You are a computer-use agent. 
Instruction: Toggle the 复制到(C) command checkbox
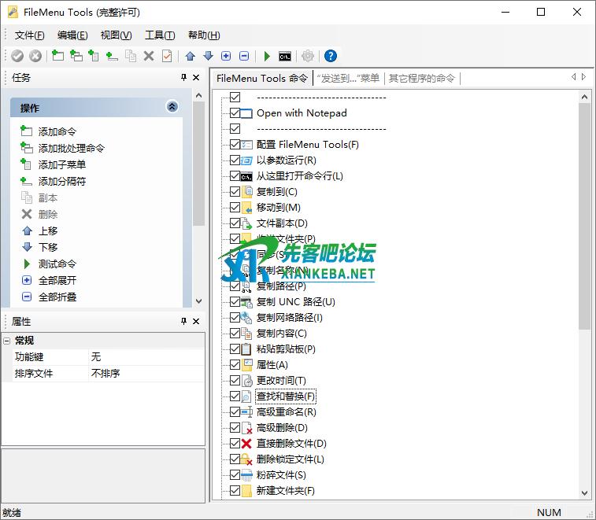pyautogui.click(x=235, y=192)
